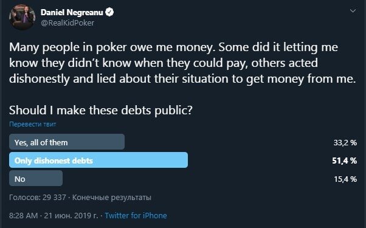Open the Daniel Negreanu display name
The height and width of the screenshot is (228, 366).
click(72, 12)
